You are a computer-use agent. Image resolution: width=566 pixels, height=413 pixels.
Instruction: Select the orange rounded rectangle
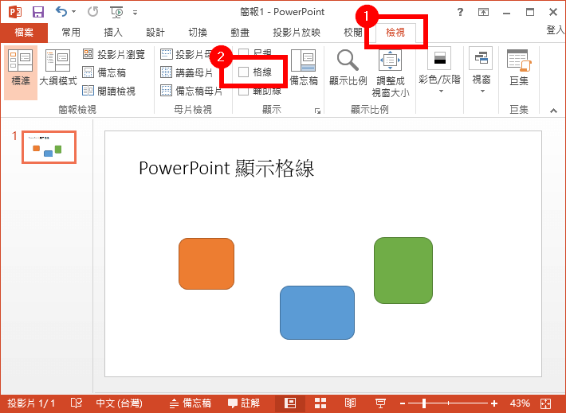[x=206, y=264]
